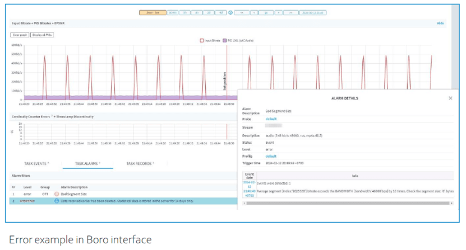Toggle the Input Bitrate legend series
466x250 pixels.
pyautogui.click(x=211, y=40)
